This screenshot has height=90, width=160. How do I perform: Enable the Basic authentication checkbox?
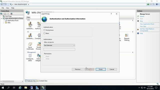tap(44, 33)
